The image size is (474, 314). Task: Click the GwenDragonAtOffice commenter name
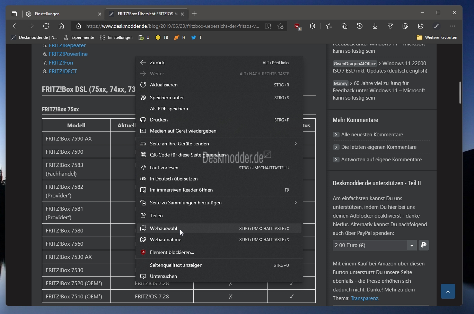[x=355, y=63]
